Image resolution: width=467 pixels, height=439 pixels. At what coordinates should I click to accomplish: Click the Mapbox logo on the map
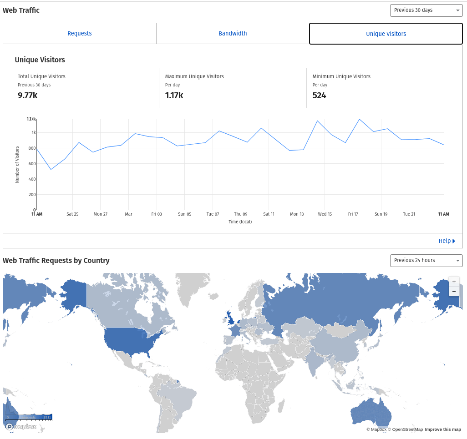pos(21,427)
